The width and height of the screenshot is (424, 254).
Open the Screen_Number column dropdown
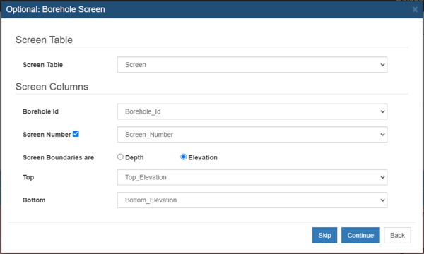(x=252, y=135)
